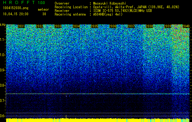Screen dimensions: 192x122
Task: Click the date stamp 10.04.15 20:30
Action: click(16, 14)
